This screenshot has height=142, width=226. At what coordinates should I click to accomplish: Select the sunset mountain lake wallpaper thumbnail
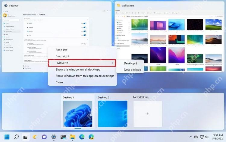[x=158, y=39]
